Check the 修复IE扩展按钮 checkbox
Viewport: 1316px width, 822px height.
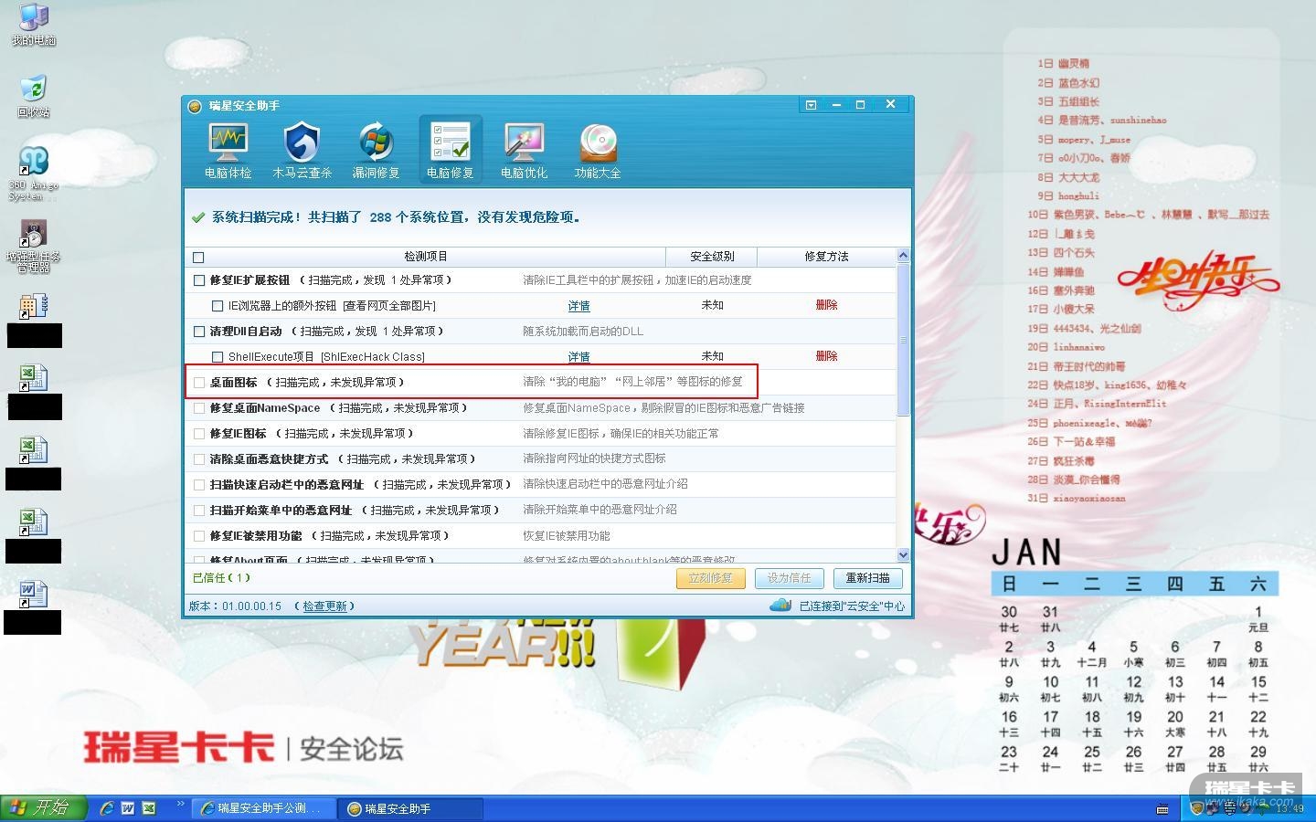(x=199, y=280)
